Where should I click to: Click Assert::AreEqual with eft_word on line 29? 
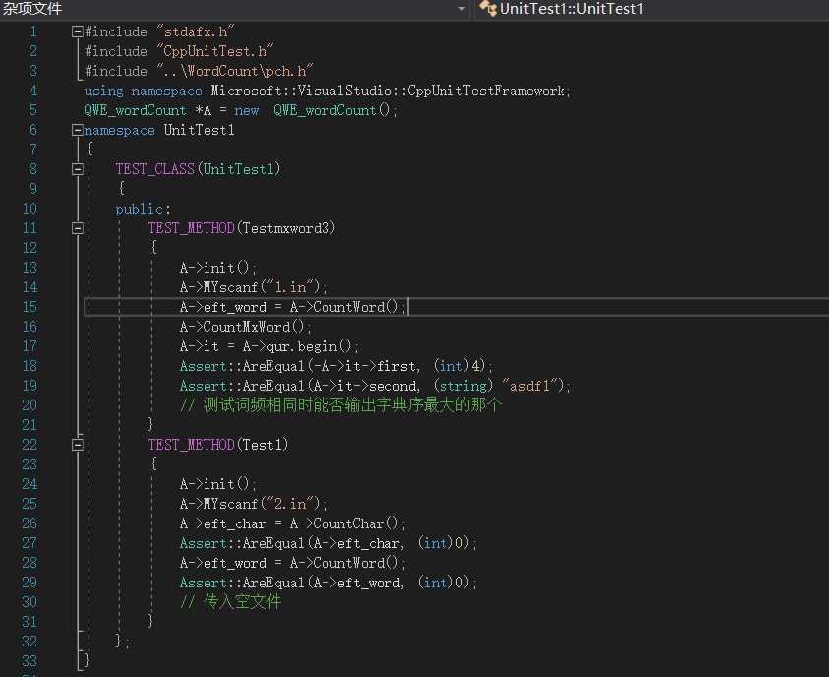tap(327, 583)
